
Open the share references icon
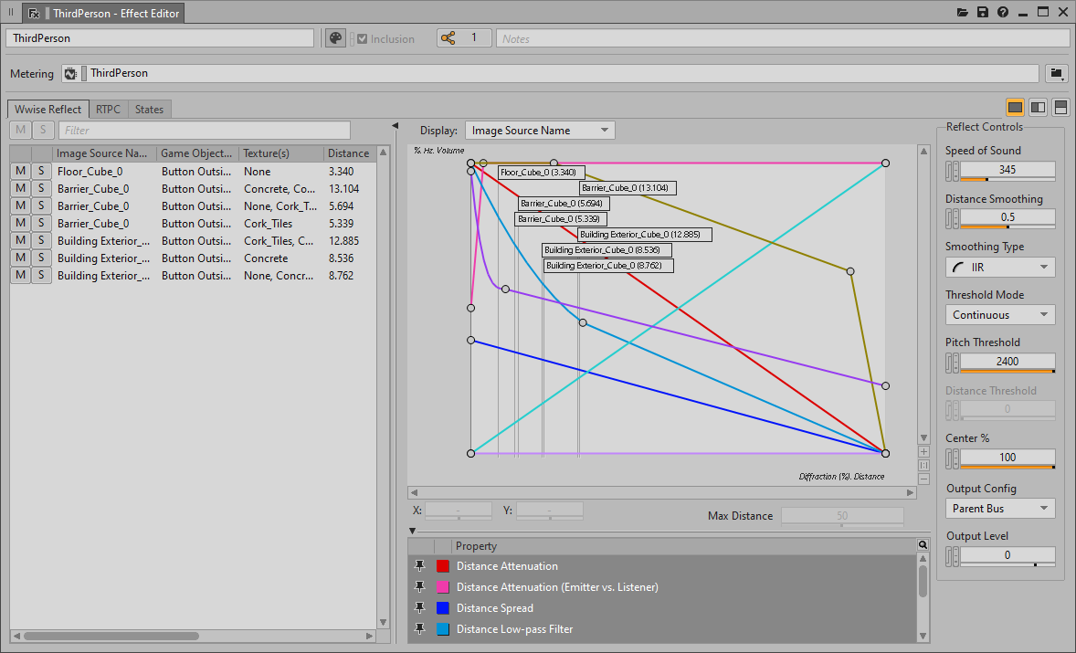pyautogui.click(x=448, y=38)
